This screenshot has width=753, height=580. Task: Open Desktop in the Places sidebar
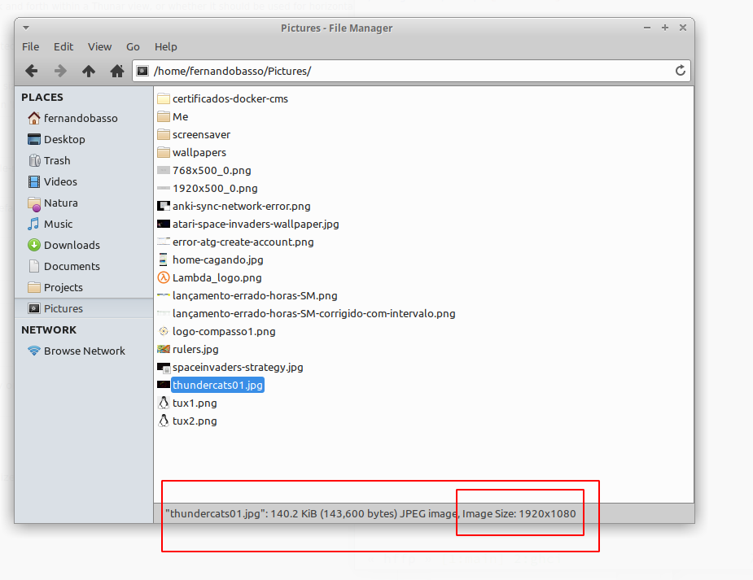(x=84, y=139)
